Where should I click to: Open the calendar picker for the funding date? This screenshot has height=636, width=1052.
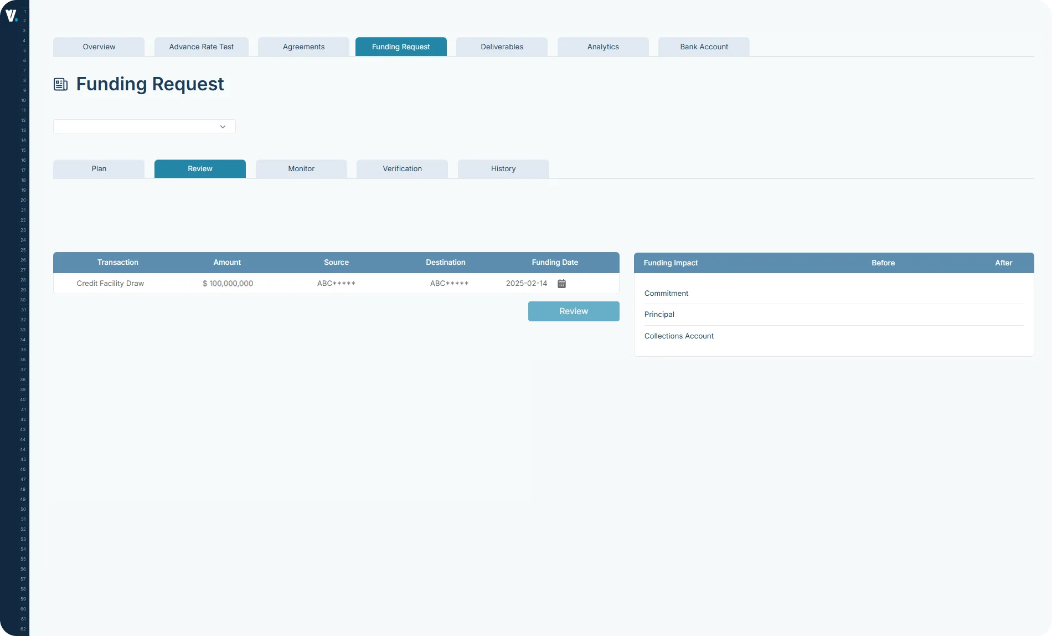click(x=561, y=283)
